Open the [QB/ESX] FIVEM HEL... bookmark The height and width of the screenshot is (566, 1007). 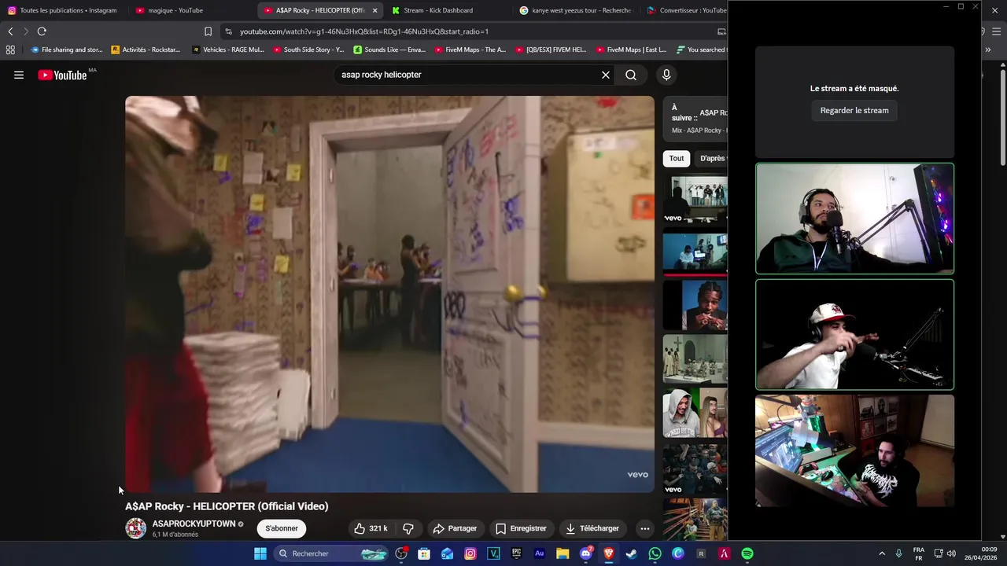(x=551, y=50)
